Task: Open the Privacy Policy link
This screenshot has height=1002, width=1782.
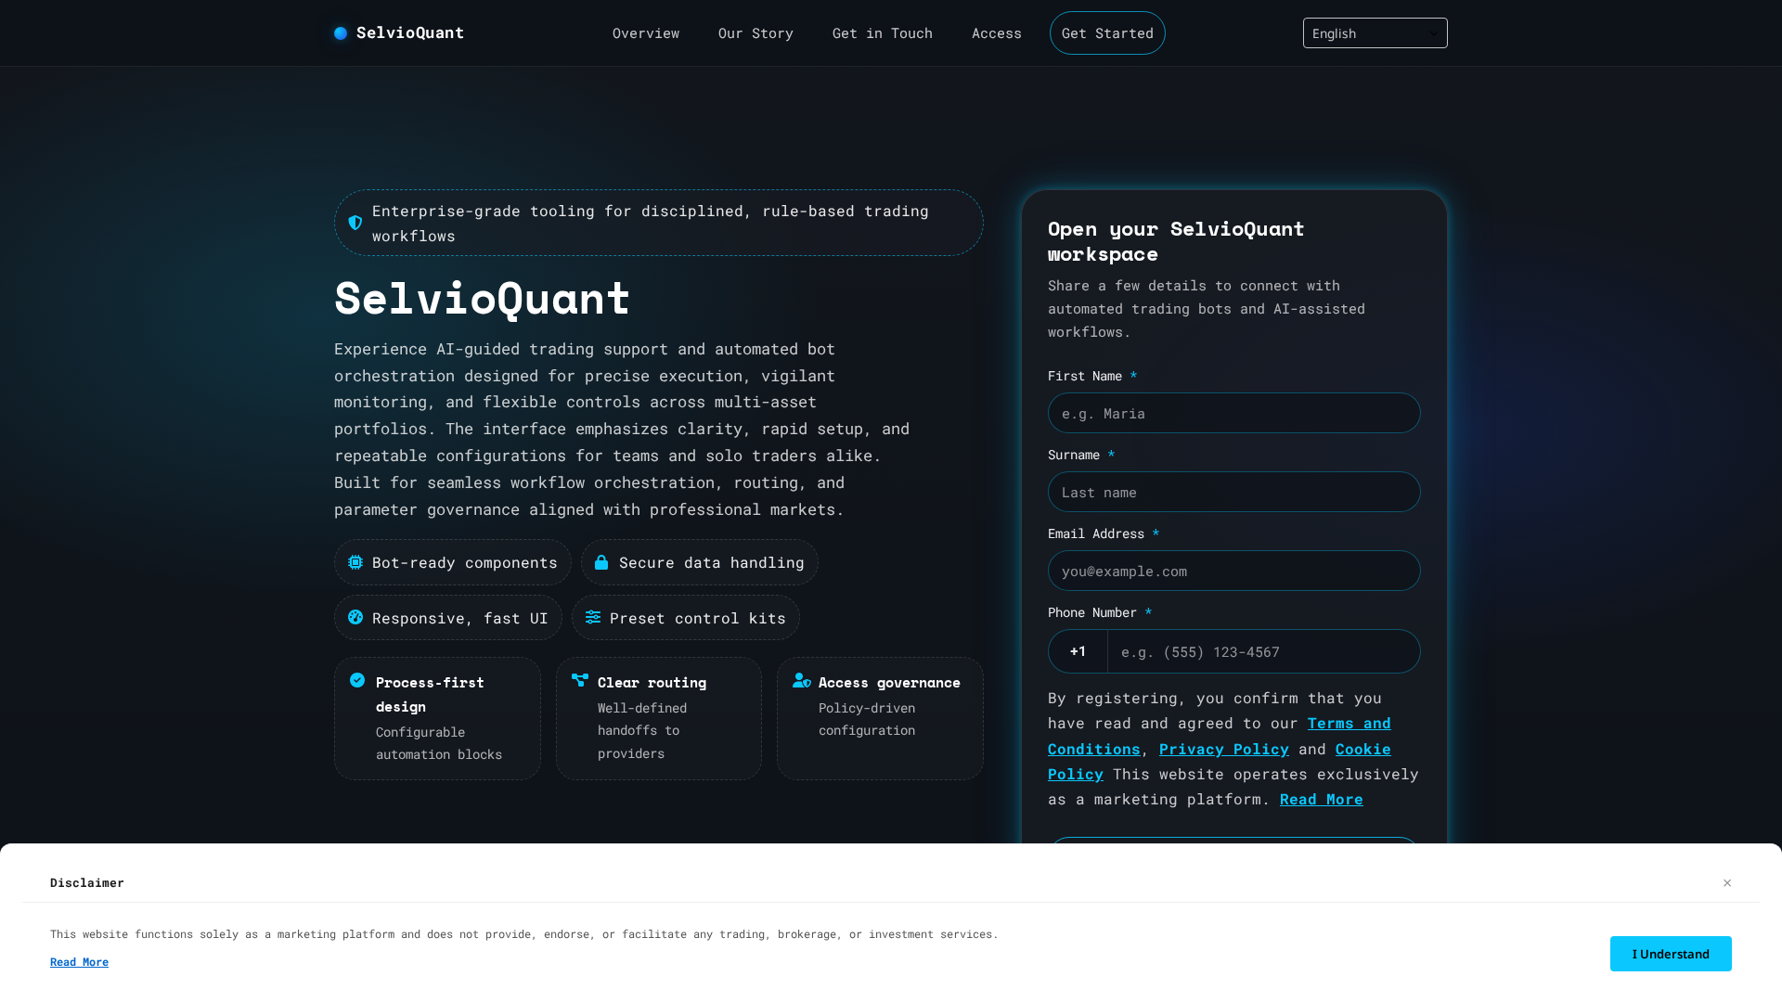Action: click(1223, 749)
